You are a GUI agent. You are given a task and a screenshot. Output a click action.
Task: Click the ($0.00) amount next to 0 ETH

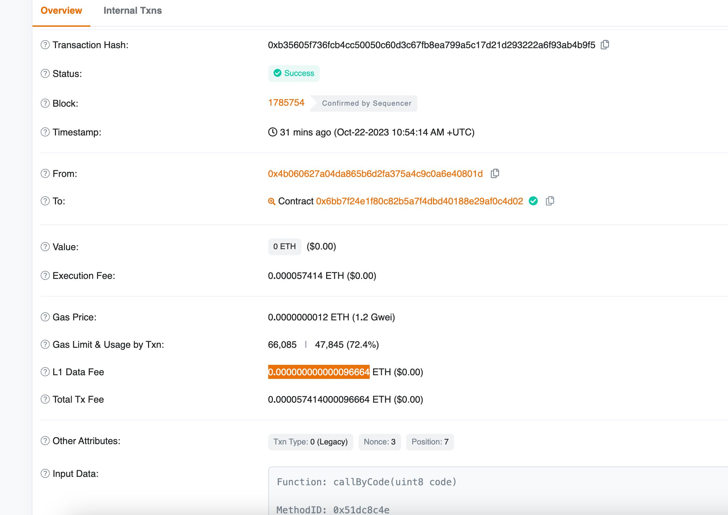321,246
